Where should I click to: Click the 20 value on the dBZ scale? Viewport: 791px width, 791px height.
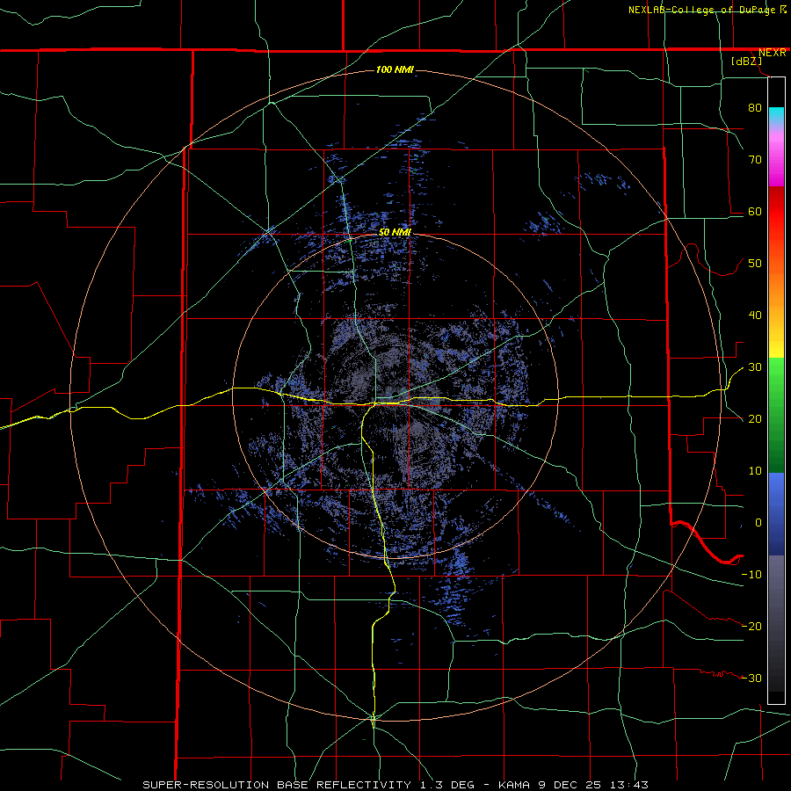[755, 418]
